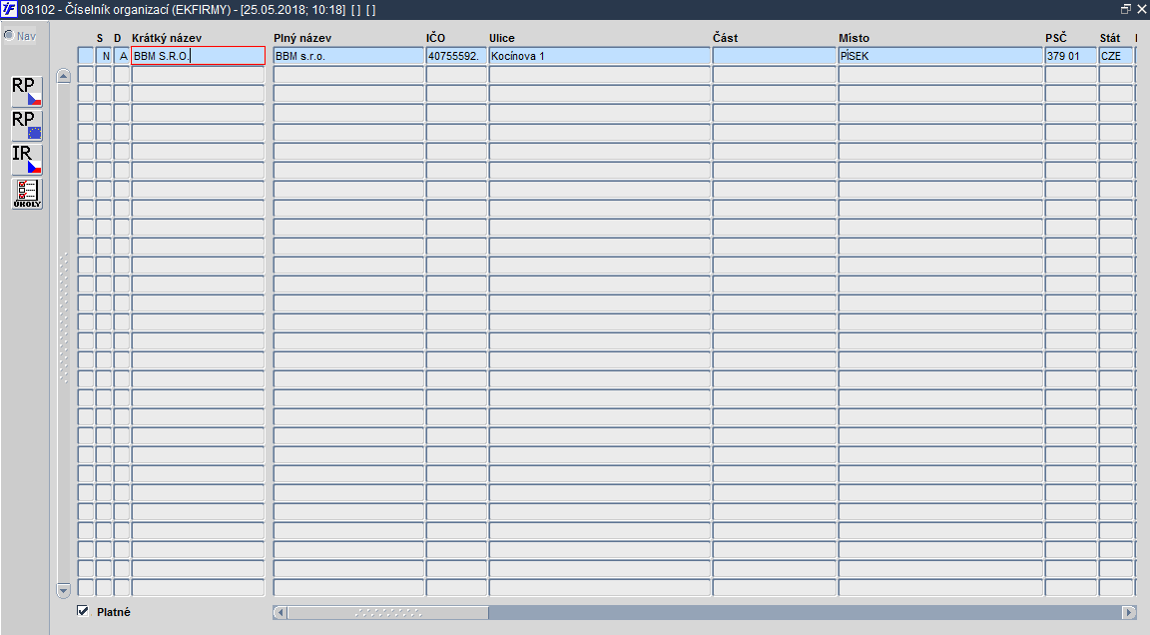Screen dimensions: 1150x635
Task: Click the row selector of BBM row
Action: click(x=85, y=56)
